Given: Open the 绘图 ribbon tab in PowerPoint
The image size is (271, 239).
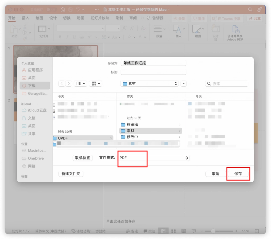Looking at the screenshot, I should [39, 18].
